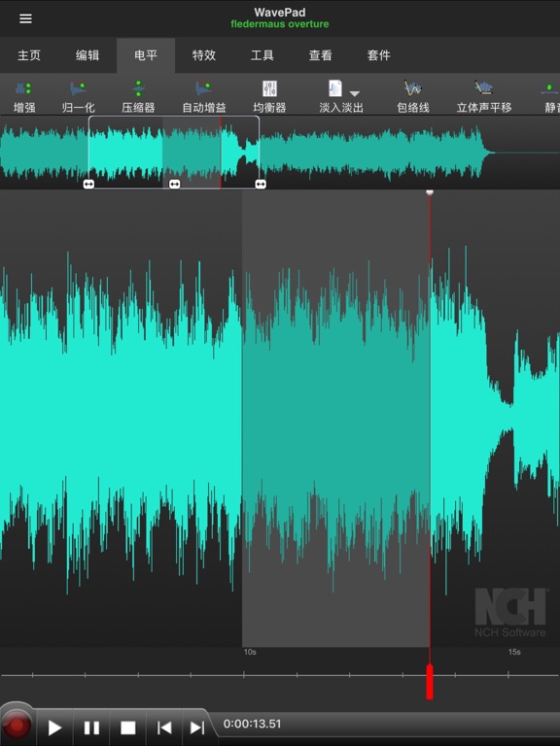
Task: Start recording with the red record button
Action: click(17, 726)
